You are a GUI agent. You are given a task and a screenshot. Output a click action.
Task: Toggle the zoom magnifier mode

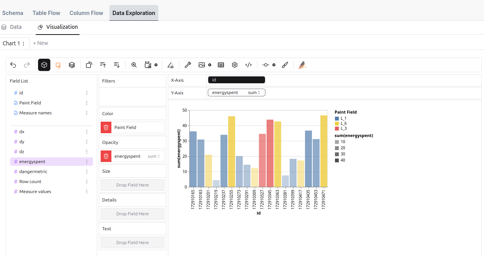pyautogui.click(x=134, y=65)
